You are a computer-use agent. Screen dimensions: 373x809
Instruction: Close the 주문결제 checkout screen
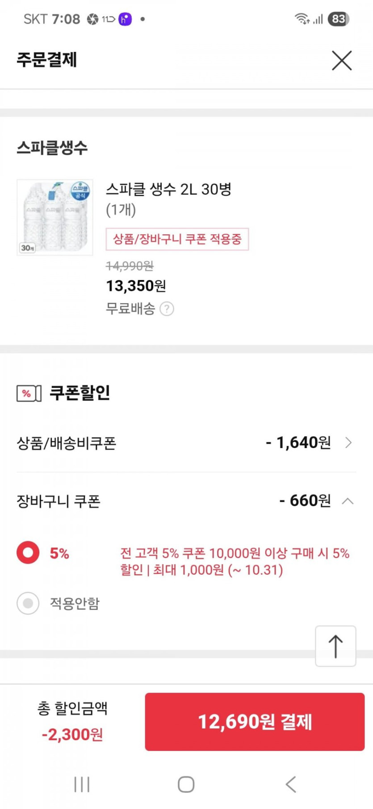342,60
